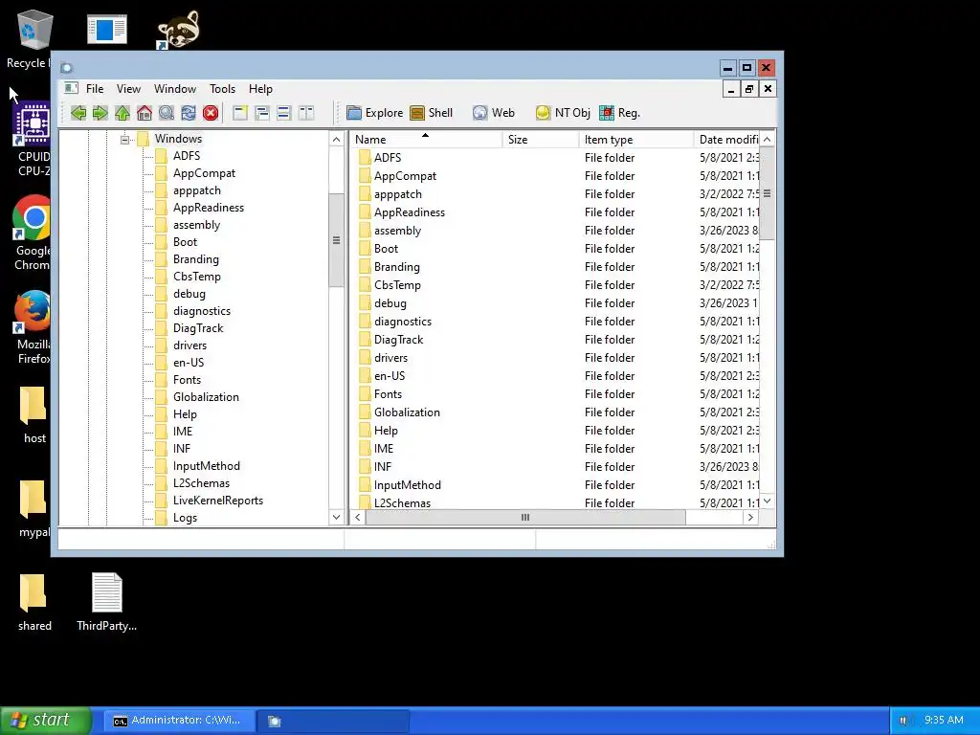Click the raccoon shortcut icon on desktop
The image size is (980, 735).
[x=178, y=30]
